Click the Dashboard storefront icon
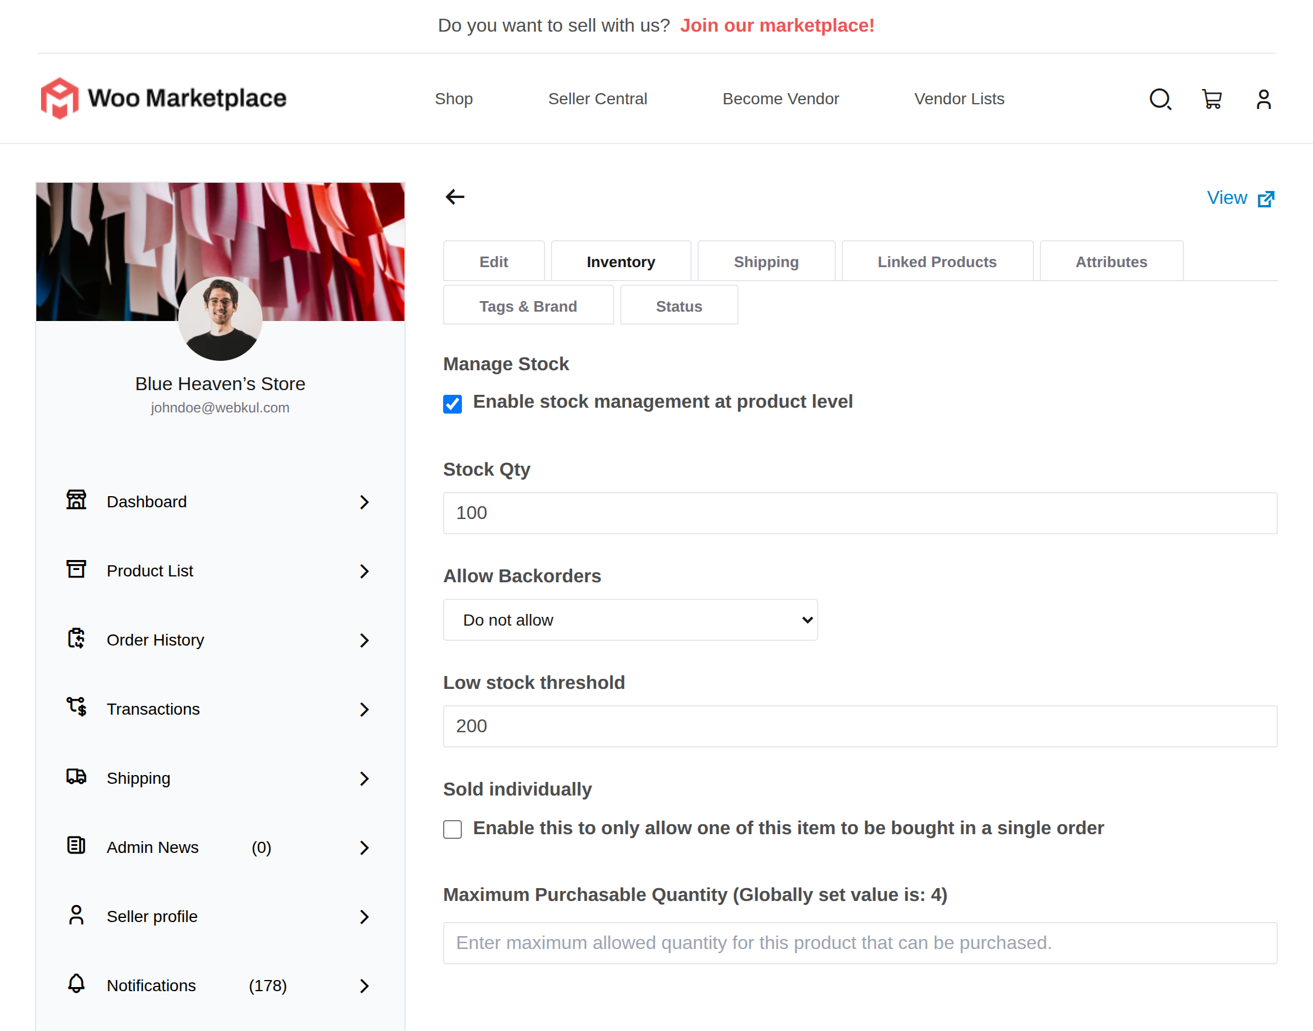The height and width of the screenshot is (1031, 1313). (x=76, y=500)
